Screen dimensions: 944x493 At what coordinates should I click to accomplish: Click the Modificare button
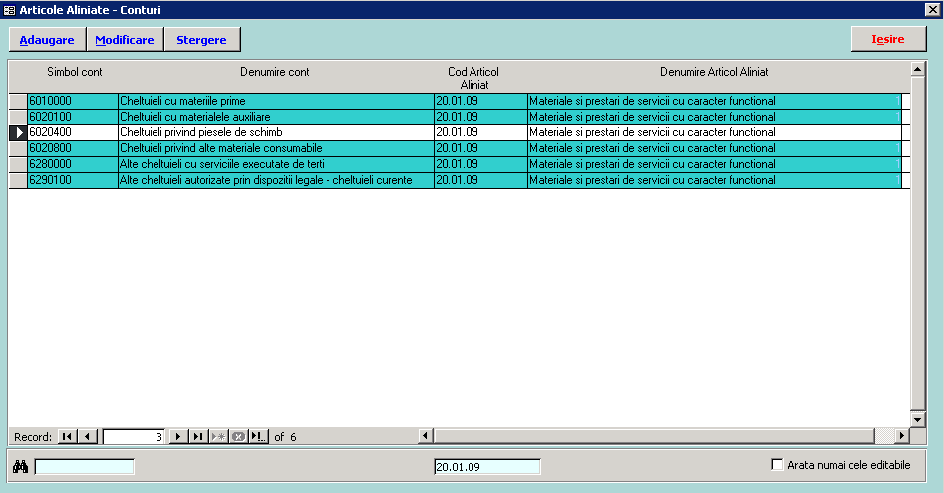tap(124, 40)
